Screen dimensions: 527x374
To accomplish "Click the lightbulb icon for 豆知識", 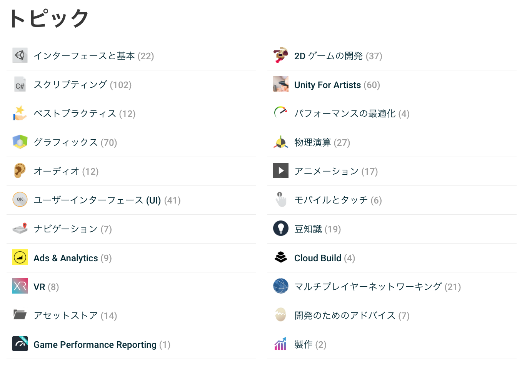I will click(281, 229).
